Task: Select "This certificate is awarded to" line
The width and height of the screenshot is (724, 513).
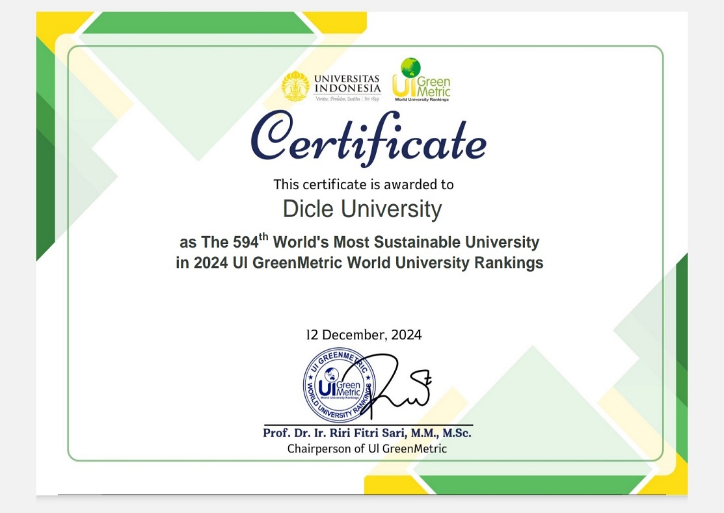Action: tap(364, 185)
